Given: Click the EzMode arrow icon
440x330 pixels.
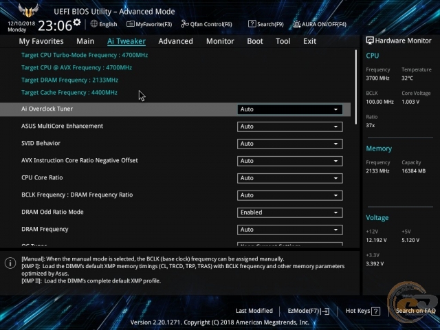Looking at the screenshot, I should pos(325,311).
